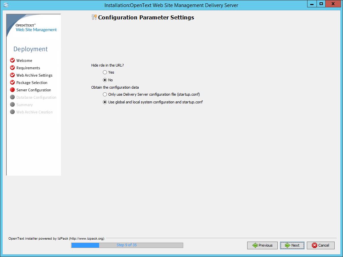Click the gray Web Archive Creation icon
The height and width of the screenshot is (257, 343).
coord(12,112)
